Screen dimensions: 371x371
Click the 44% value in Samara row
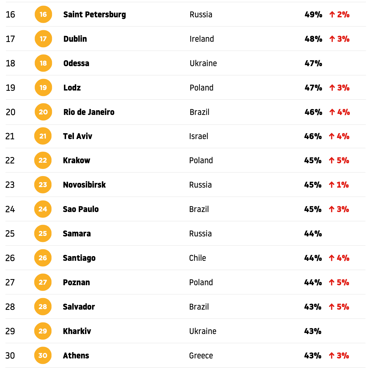[313, 234]
